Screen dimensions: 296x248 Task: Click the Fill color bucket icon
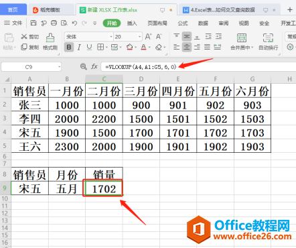[129, 47]
